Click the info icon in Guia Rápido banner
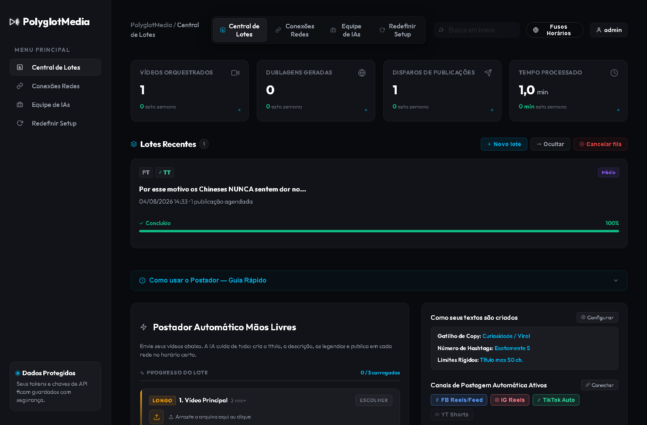647x425 pixels. tap(142, 280)
